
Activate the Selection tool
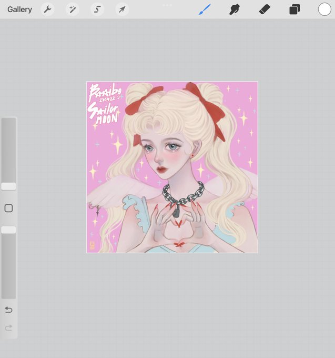(97, 9)
